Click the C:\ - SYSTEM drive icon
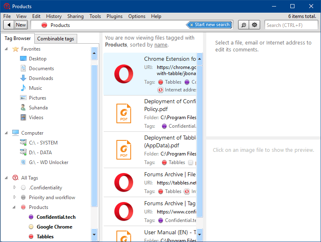This screenshot has height=242, width=321. coord(23,142)
